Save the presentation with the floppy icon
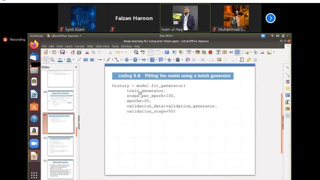 (62, 52)
